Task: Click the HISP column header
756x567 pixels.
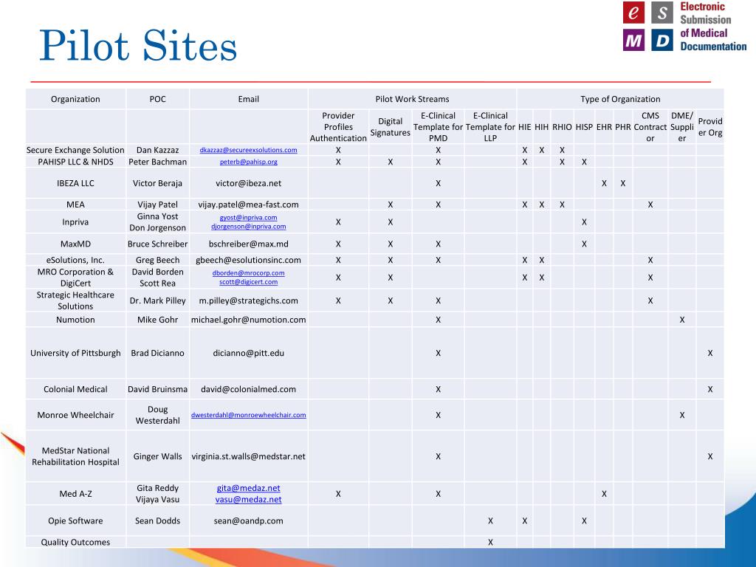Action: coord(584,127)
